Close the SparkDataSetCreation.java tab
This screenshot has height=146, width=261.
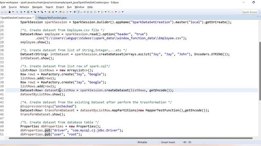tap(33, 17)
